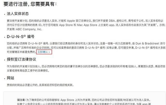Screen dimensions: 166x105
Task: Click the Mac App Store text
Action: coord(87,25)
